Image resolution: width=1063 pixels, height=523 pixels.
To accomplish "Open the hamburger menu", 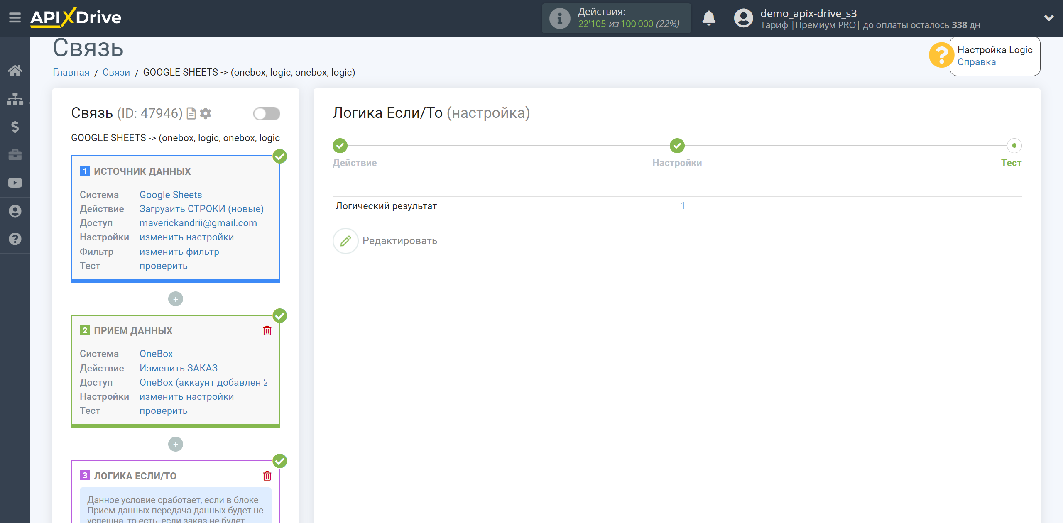I will (15, 17).
